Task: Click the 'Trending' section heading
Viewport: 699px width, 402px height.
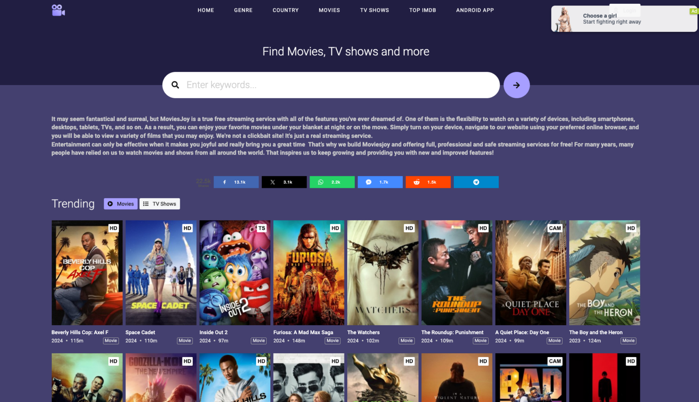Action: [x=73, y=204]
